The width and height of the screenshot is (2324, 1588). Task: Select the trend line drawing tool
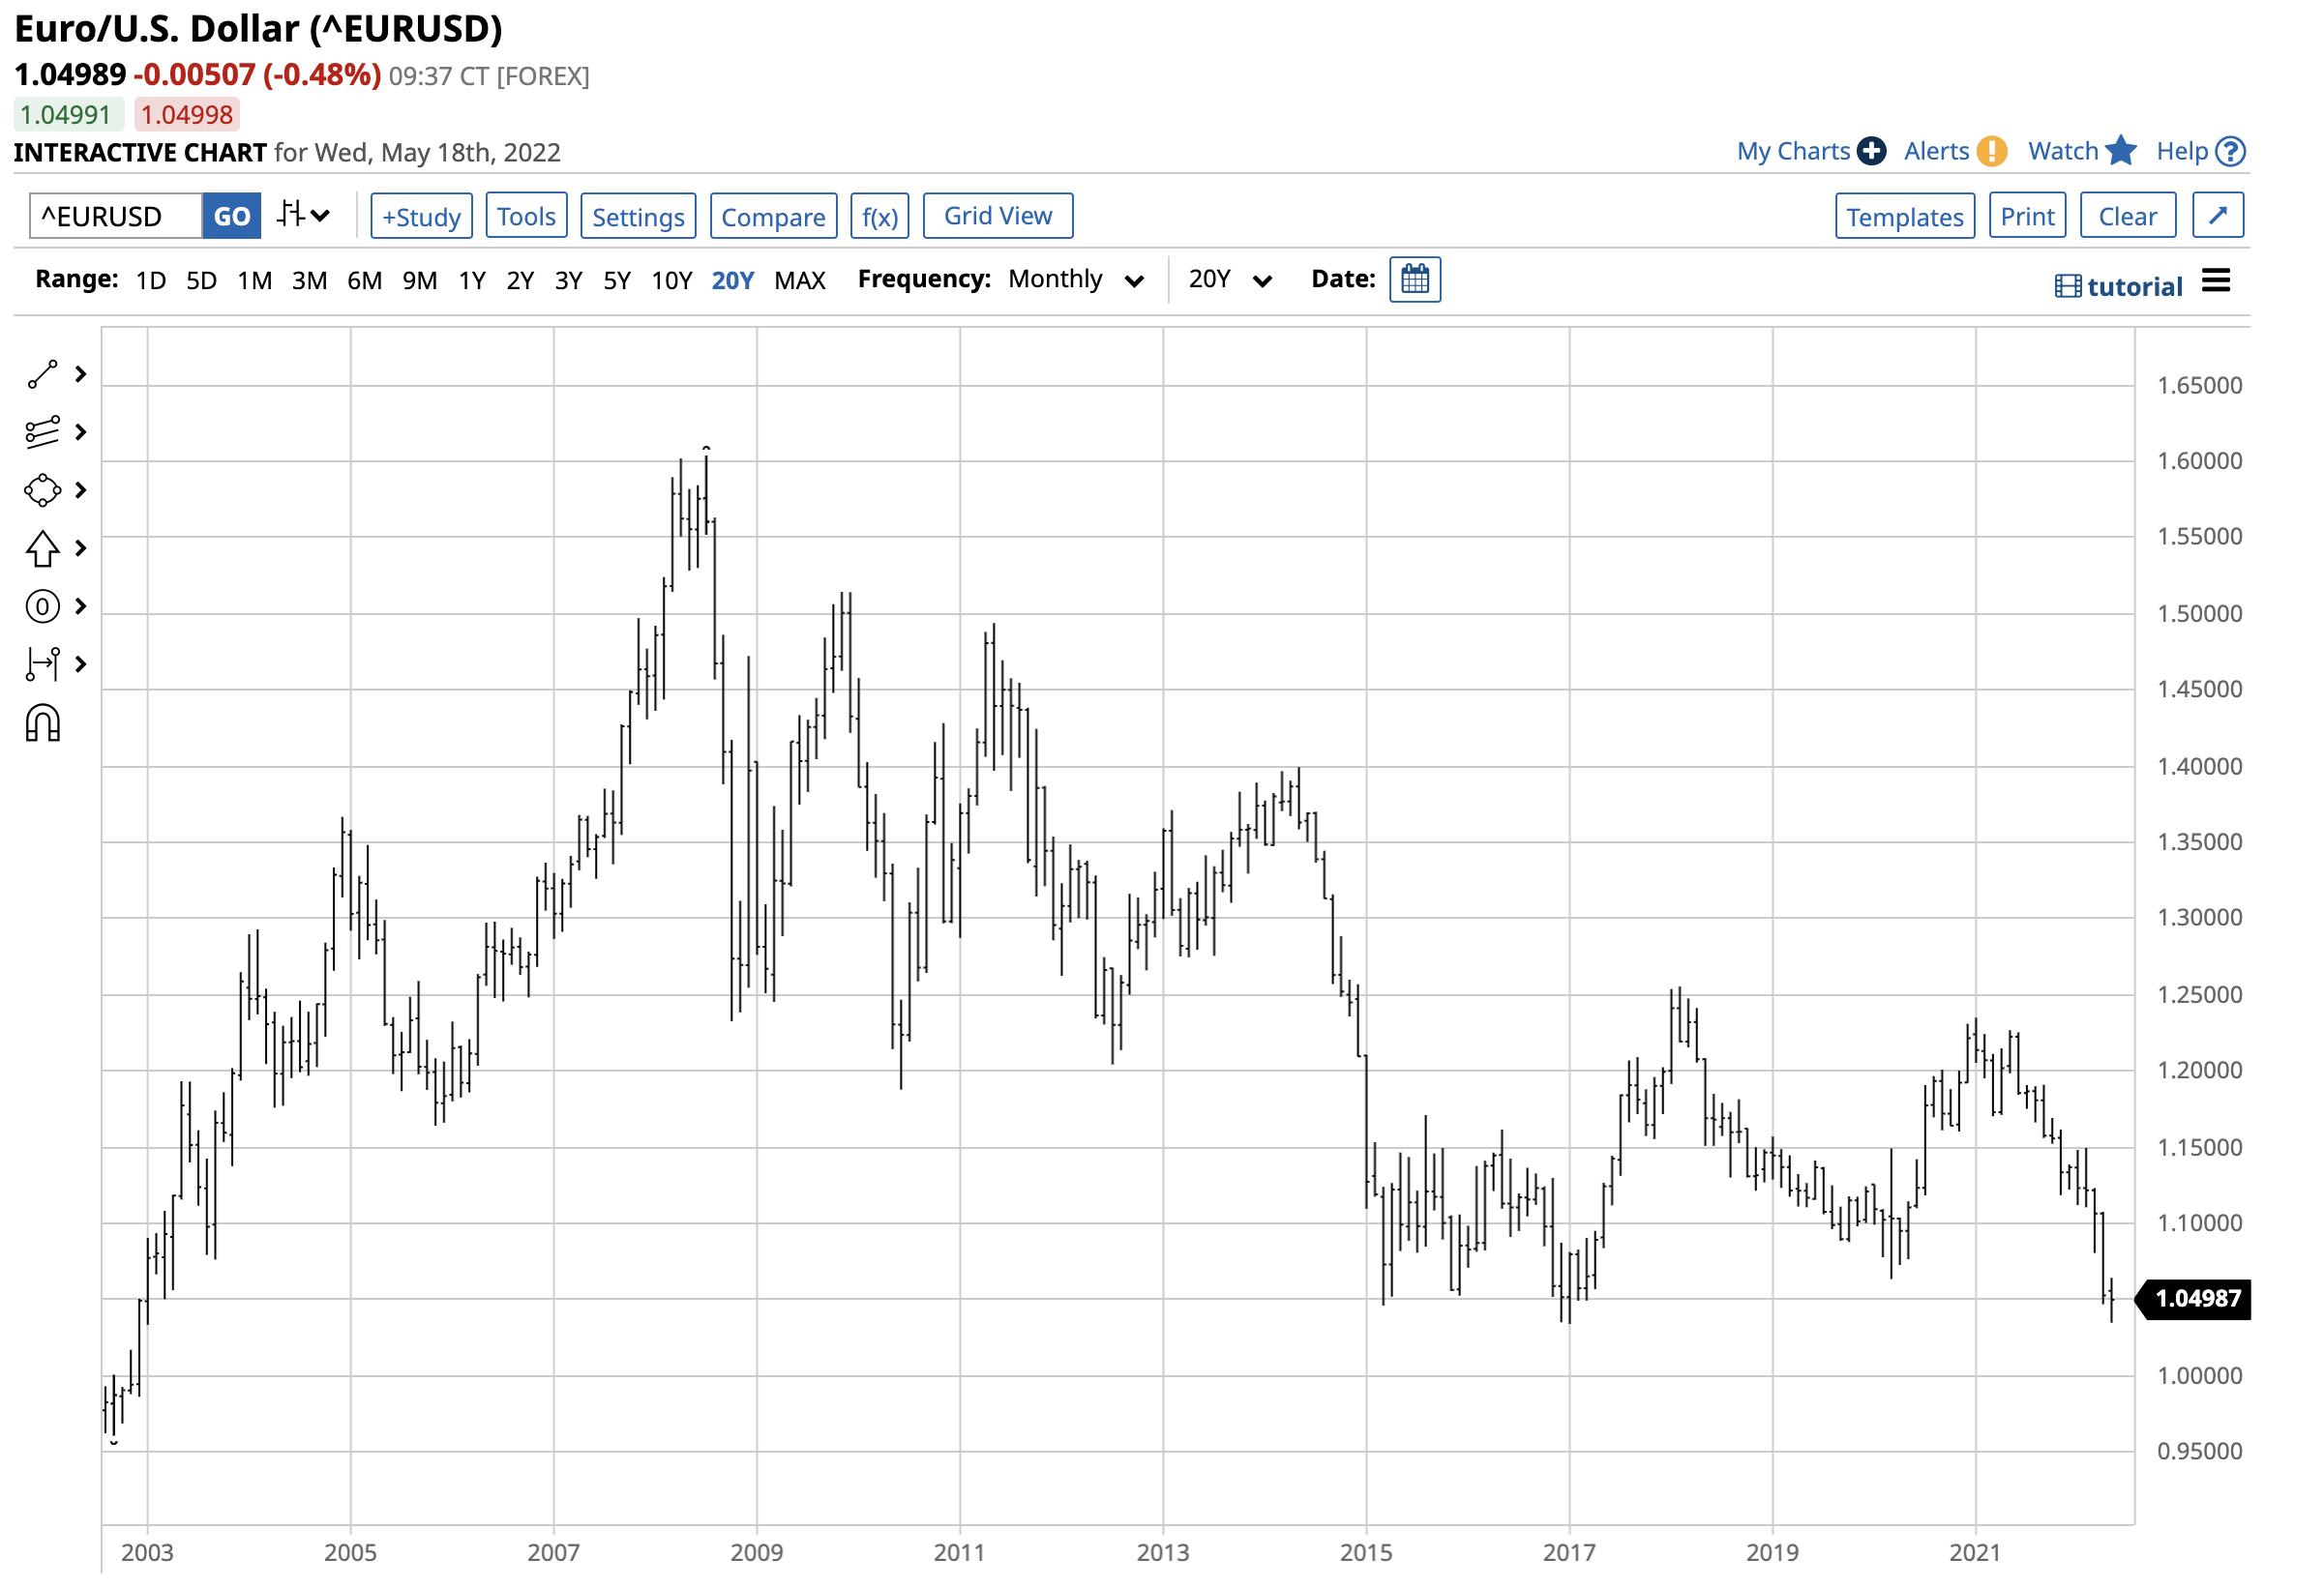point(43,375)
